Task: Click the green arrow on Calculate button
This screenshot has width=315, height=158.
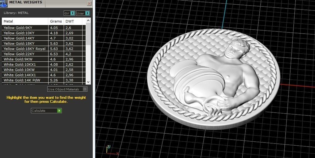Action: click(x=59, y=110)
